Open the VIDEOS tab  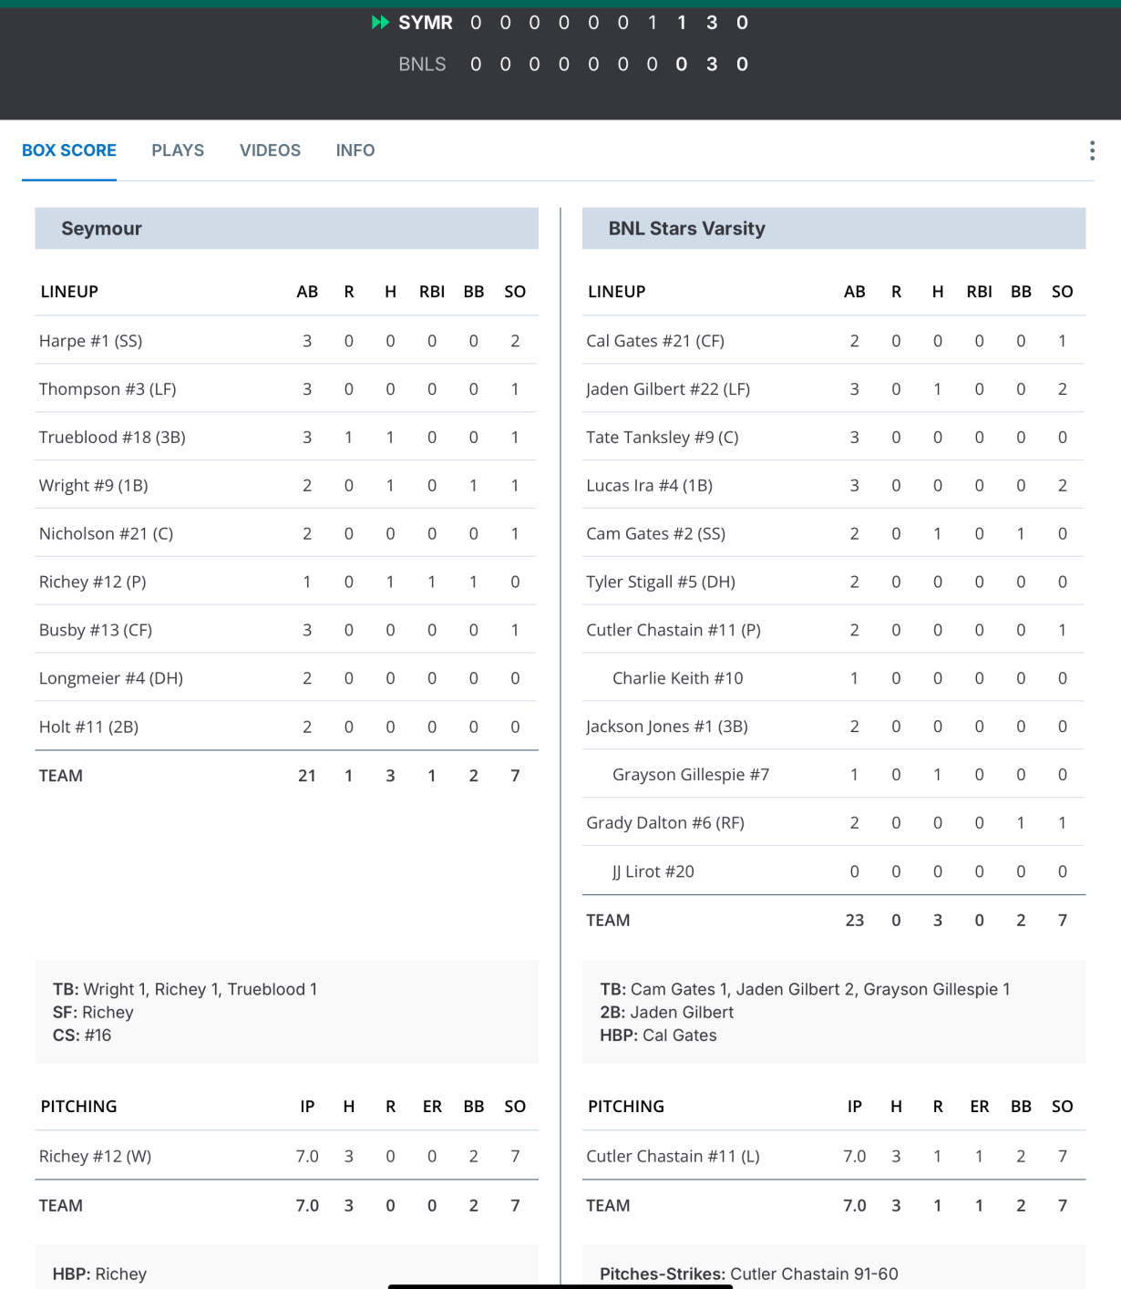point(270,150)
